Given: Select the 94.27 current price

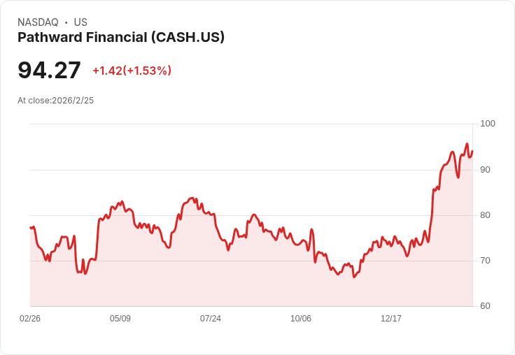Looking at the screenshot, I should [x=49, y=70].
